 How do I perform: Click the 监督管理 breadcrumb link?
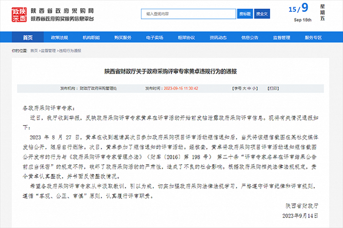coord(48,50)
